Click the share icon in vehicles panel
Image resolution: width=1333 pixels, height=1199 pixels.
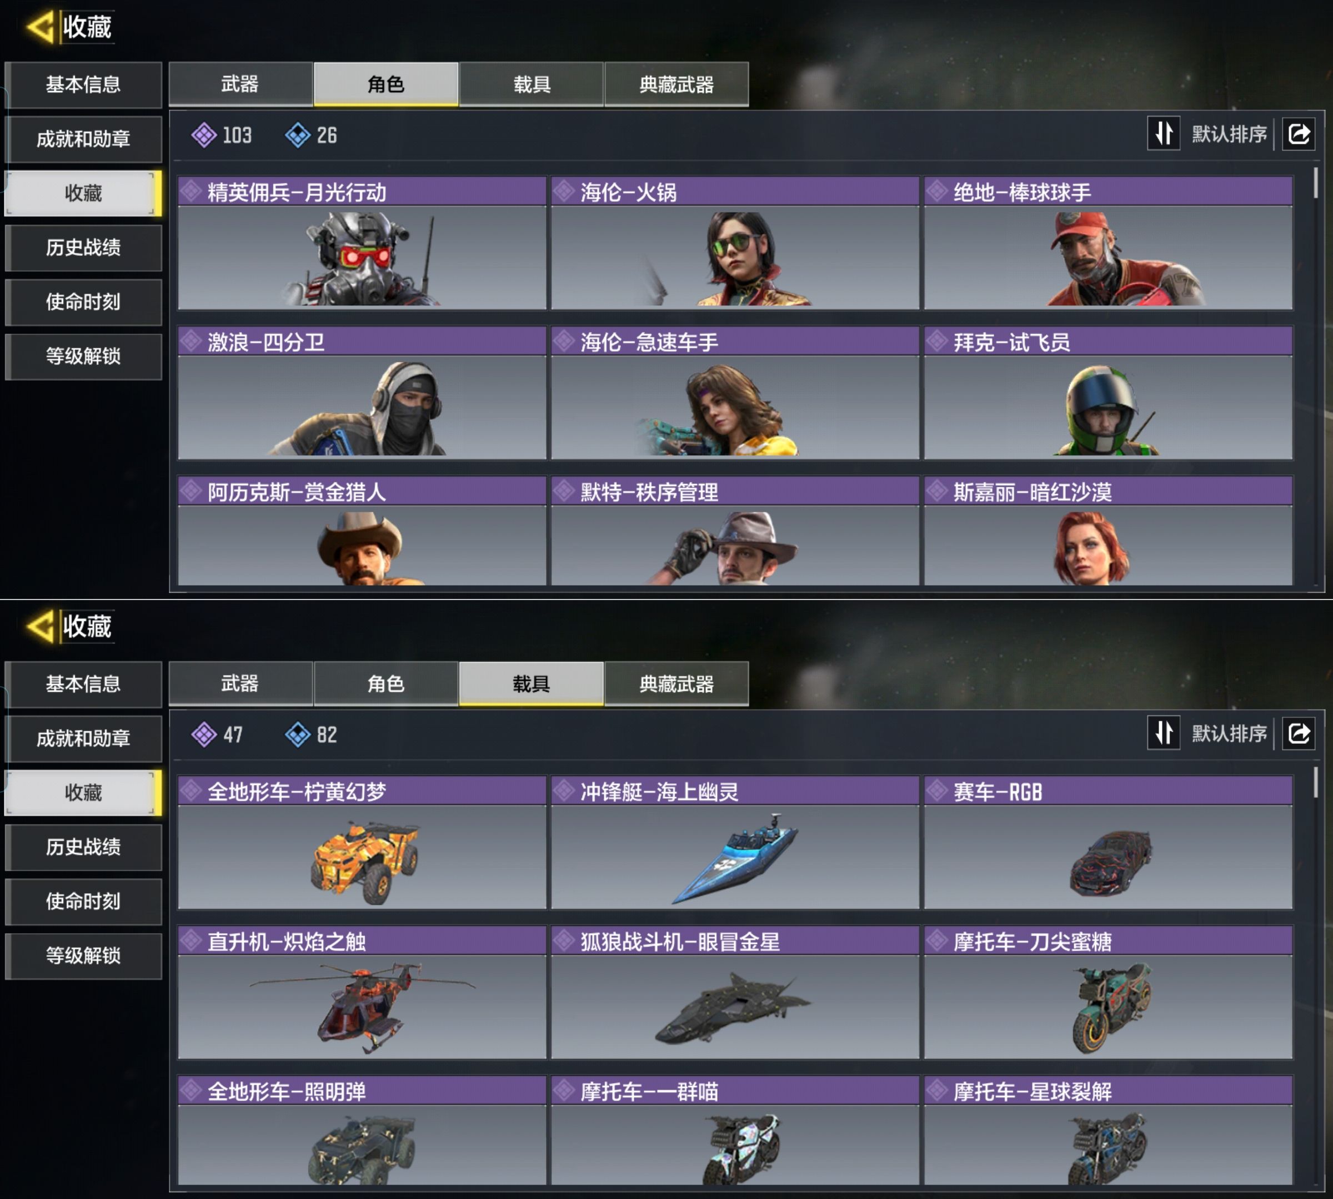coord(1299,733)
